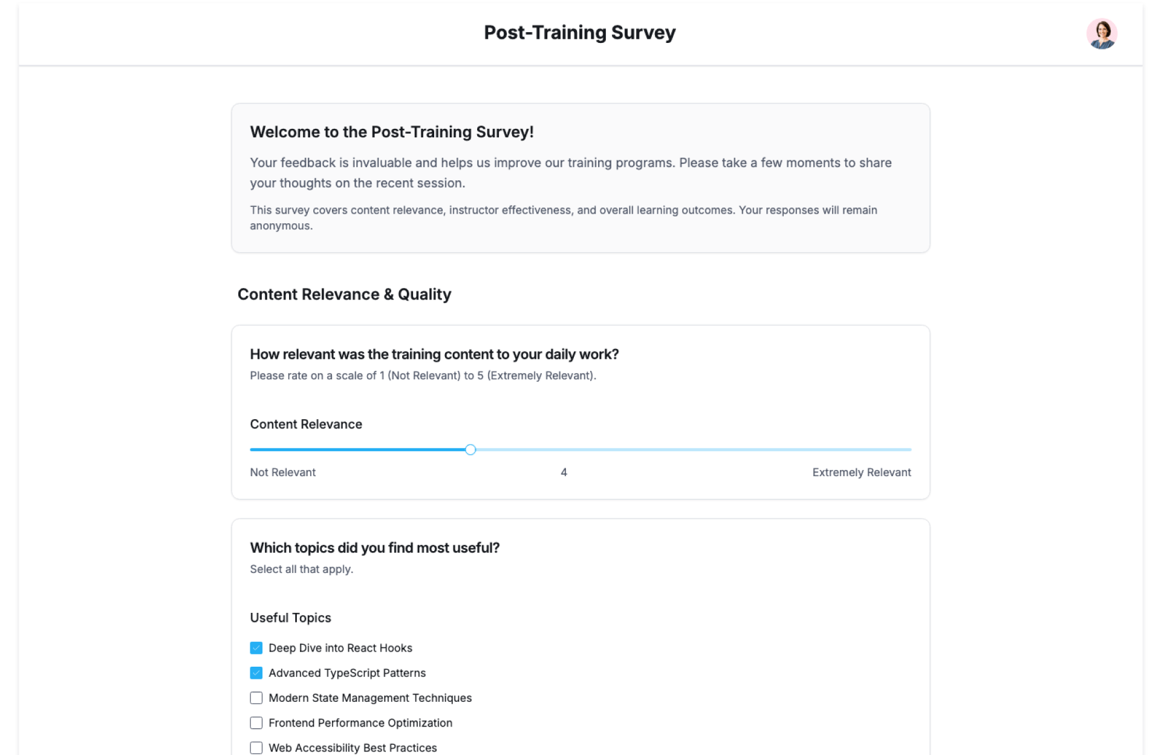Click the Content Relevance slider handle
The image size is (1161, 755).
tap(470, 449)
